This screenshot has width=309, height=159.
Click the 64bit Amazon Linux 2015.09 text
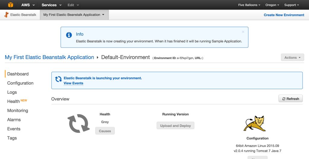click(x=257, y=146)
